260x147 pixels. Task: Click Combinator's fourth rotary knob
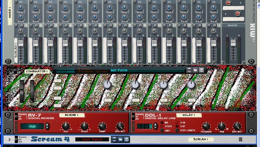[191, 85]
